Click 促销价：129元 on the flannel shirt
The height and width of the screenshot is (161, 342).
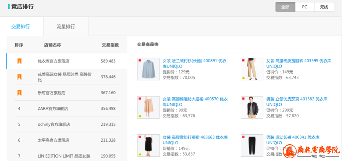click(x=176, y=72)
